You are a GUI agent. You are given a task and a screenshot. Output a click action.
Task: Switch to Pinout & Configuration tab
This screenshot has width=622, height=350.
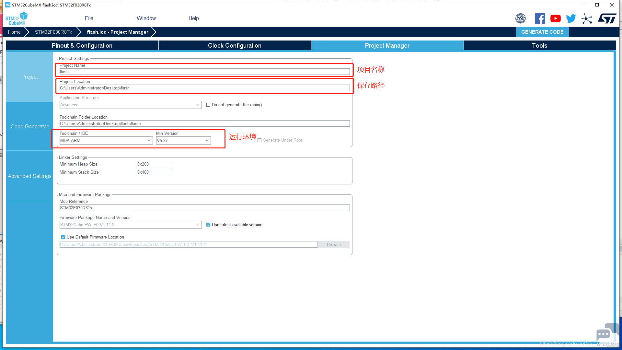[82, 46]
